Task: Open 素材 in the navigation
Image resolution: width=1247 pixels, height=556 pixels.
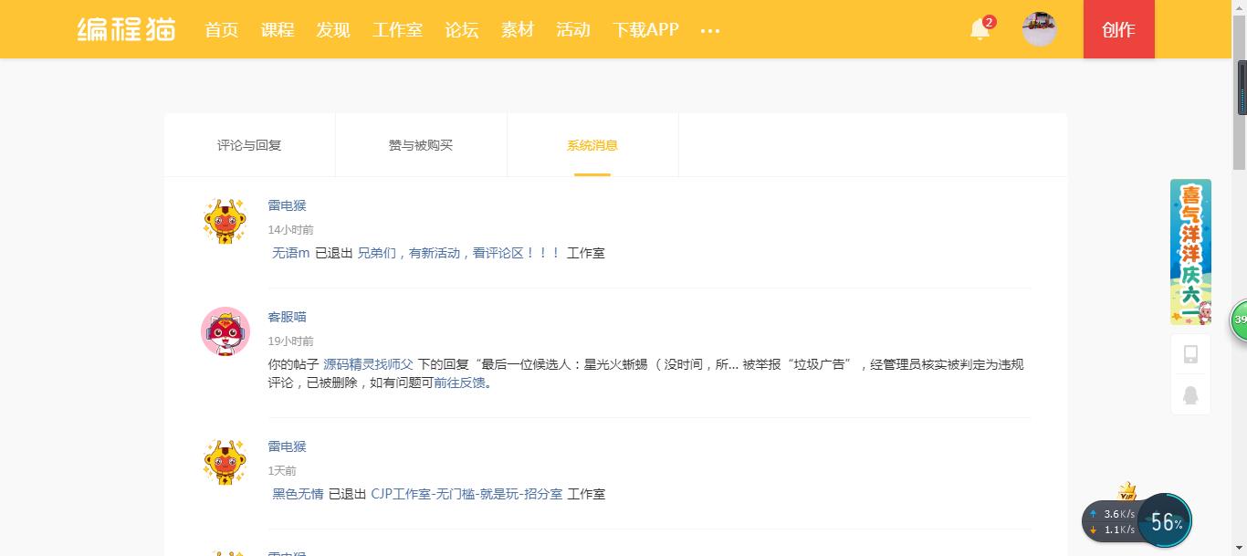Action: (x=518, y=29)
